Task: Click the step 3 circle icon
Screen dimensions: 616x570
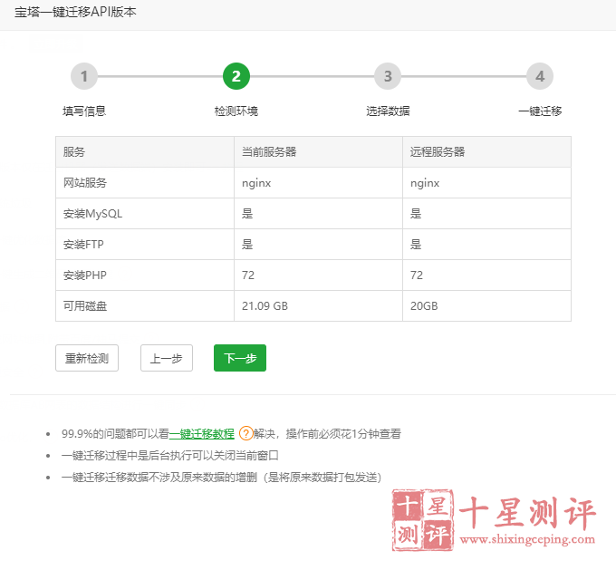Action: tap(388, 77)
